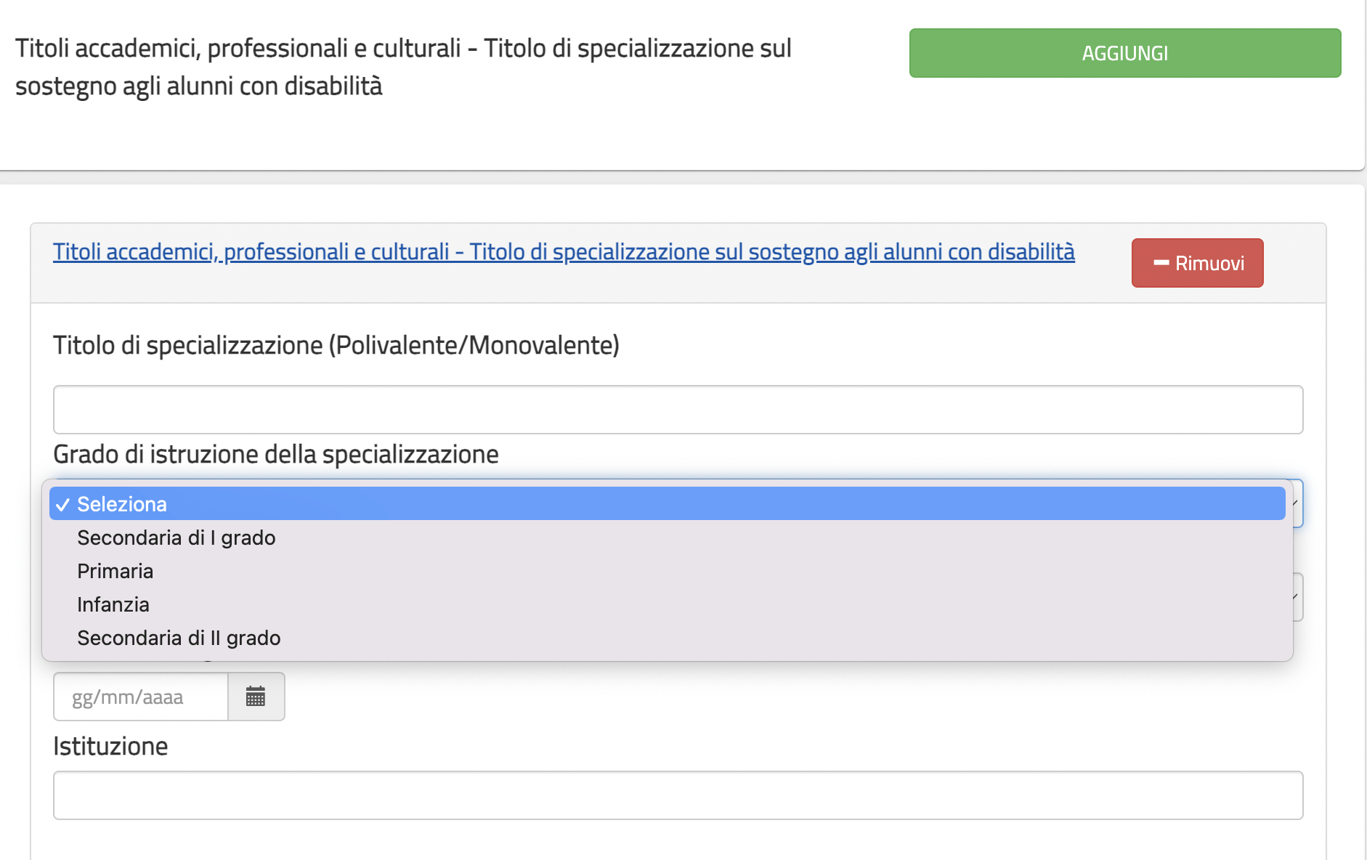
Task: Open the blue 'Titoli accademici' panel link
Action: click(563, 252)
